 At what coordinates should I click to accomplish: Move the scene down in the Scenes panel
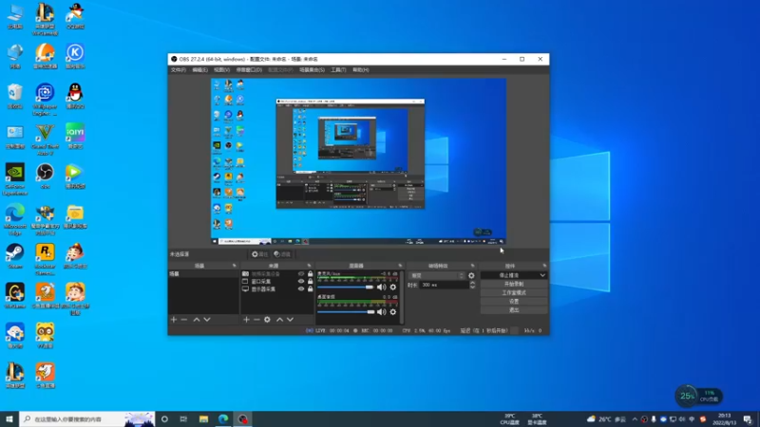[x=207, y=320]
